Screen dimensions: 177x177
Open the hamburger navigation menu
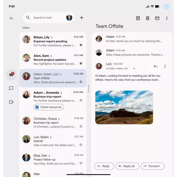click(11, 18)
